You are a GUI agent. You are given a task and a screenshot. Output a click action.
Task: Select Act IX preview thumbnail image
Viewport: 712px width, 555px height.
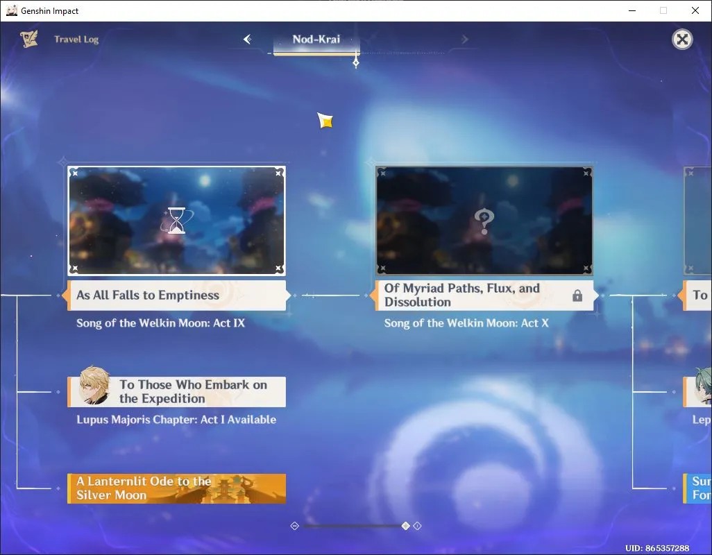(x=177, y=221)
